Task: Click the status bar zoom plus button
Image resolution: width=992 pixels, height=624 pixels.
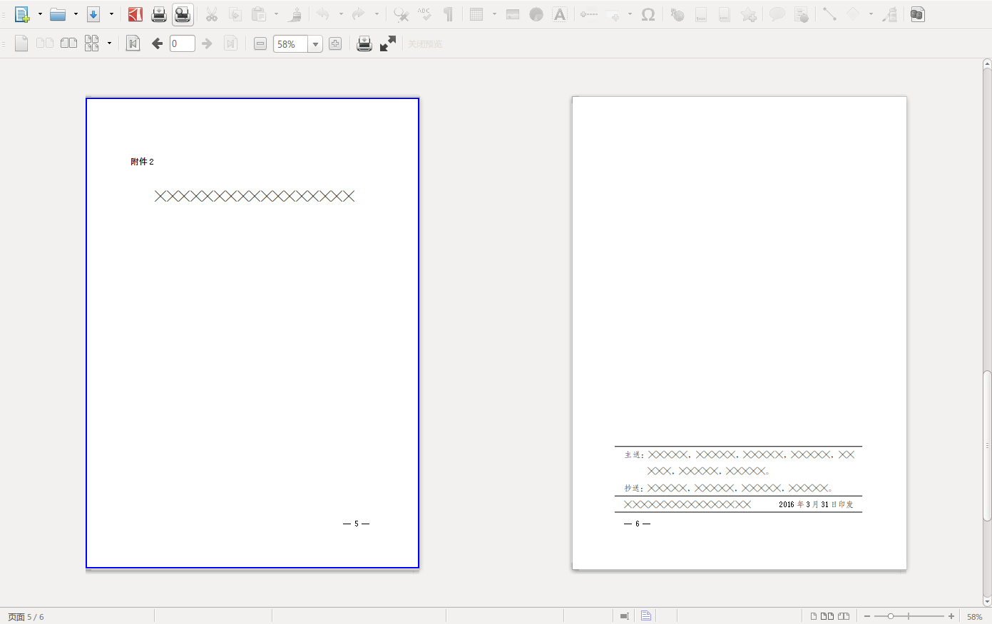Action: [951, 616]
